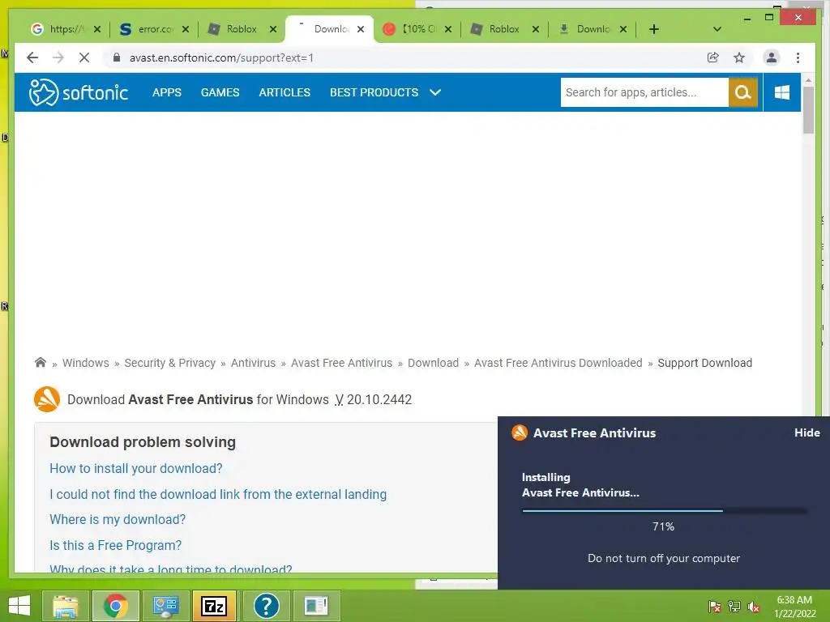Viewport: 830px width, 622px height.
Task: Click the Softonic search input field
Action: [644, 92]
